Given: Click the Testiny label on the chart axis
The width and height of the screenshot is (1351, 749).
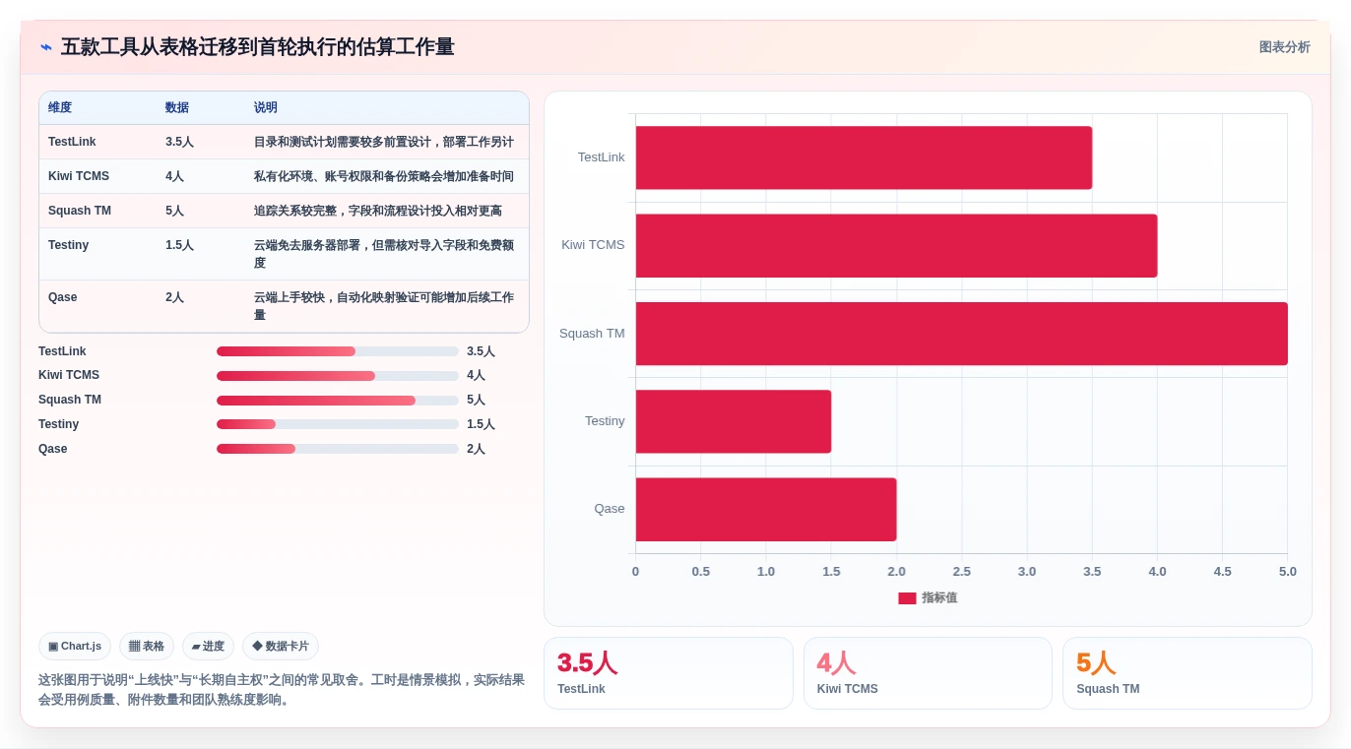Looking at the screenshot, I should click(x=605, y=421).
